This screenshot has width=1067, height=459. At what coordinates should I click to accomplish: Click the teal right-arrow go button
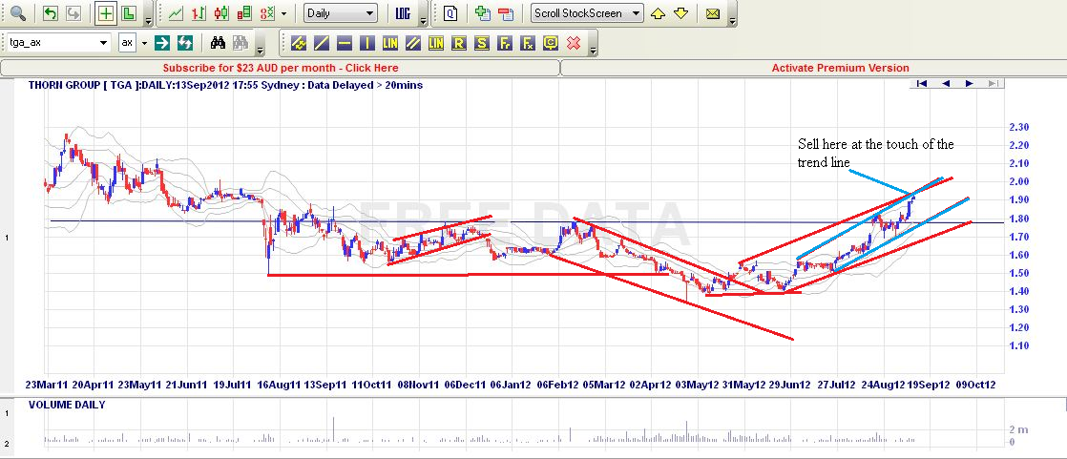[162, 43]
